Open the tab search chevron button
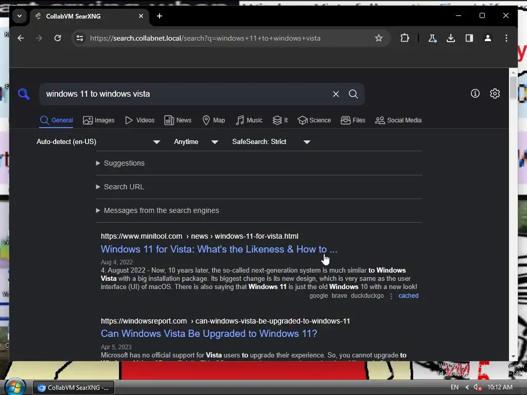Image resolution: width=527 pixels, height=395 pixels. [x=20, y=16]
